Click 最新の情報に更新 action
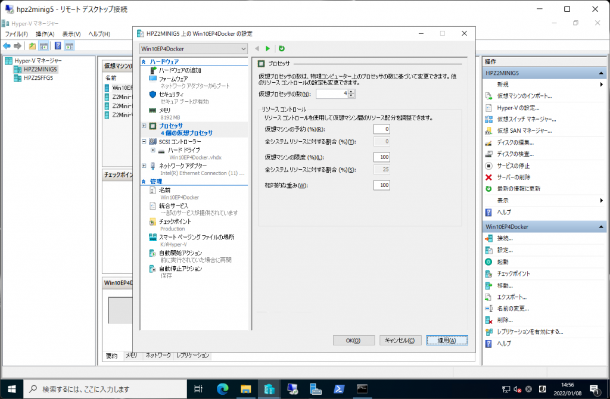Screen dimensions: 610x399 [519, 189]
